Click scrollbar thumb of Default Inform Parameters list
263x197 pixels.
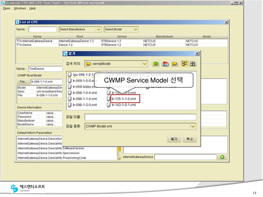coord(119,149)
